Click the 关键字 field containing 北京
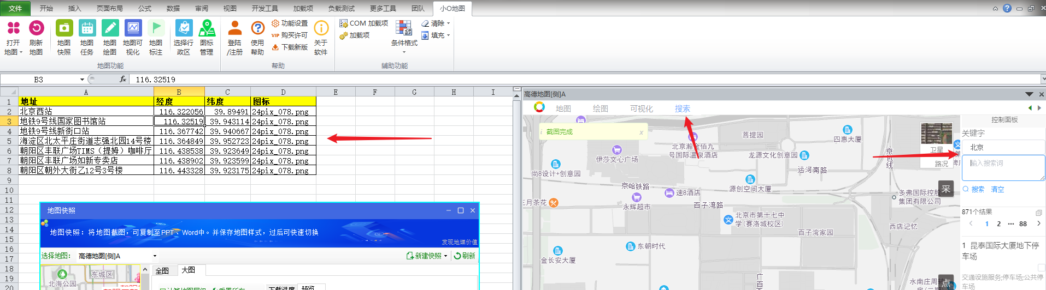Image resolution: width=1046 pixels, height=290 pixels. click(x=1003, y=147)
